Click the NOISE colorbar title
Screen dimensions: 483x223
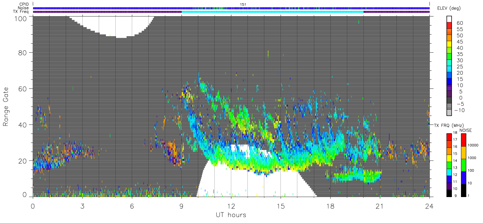(465, 130)
